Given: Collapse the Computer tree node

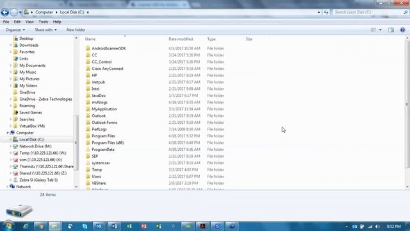Looking at the screenshot, I should [7, 133].
